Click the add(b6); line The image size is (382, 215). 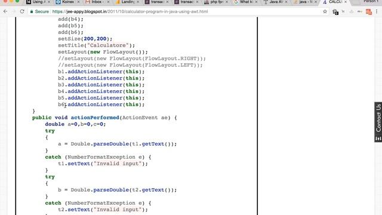click(70, 32)
